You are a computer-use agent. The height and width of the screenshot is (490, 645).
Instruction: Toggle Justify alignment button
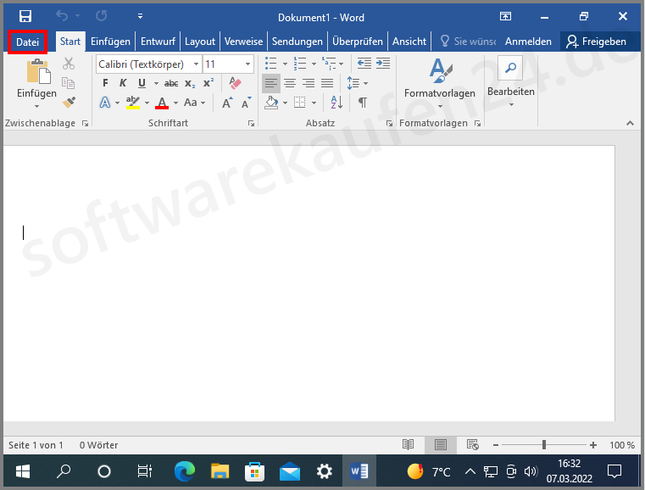coord(327,83)
